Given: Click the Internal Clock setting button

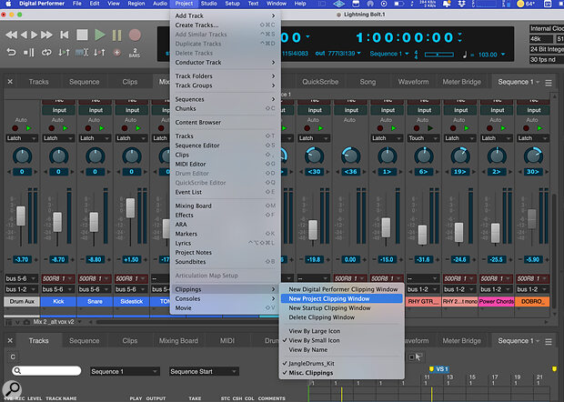Looking at the screenshot, I should (x=547, y=28).
